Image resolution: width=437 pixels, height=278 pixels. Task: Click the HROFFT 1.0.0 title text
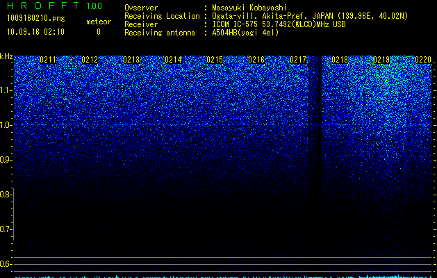click(55, 6)
